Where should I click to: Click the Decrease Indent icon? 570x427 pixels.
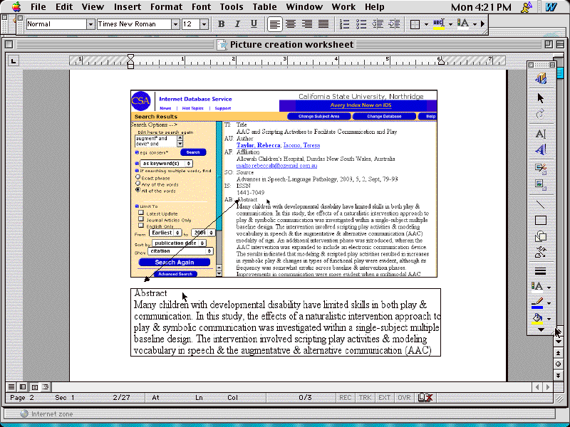(378, 24)
